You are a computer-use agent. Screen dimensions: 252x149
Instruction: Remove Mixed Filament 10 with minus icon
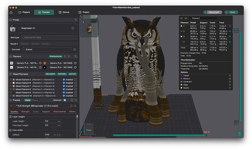click(x=75, y=96)
